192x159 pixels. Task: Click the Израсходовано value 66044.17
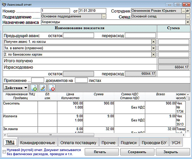coord(173,67)
